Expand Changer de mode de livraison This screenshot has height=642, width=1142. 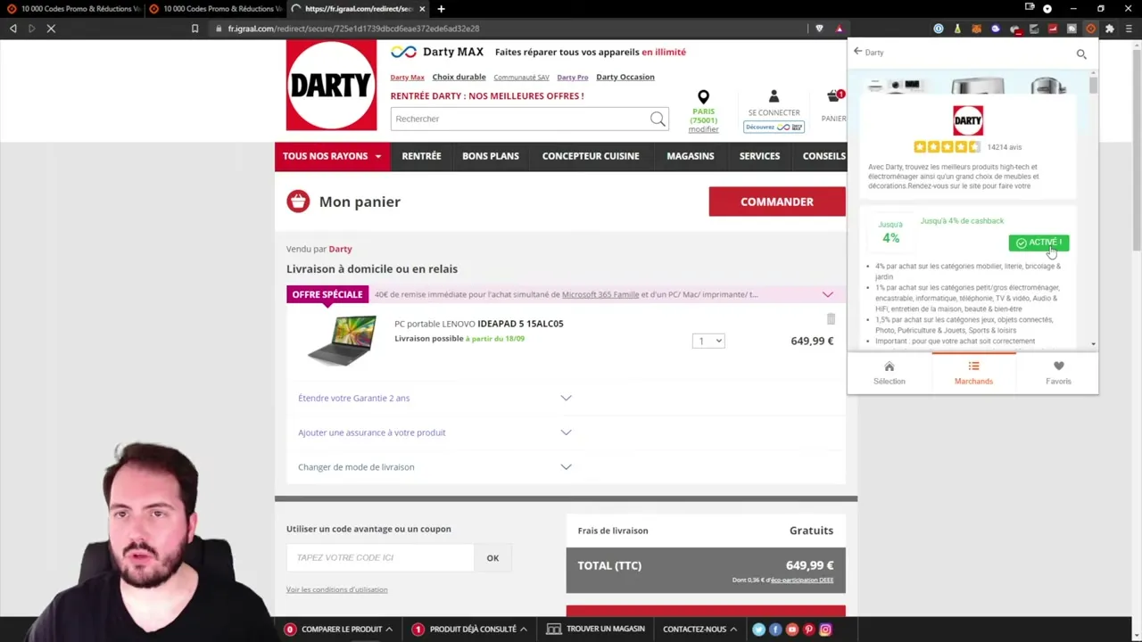566,467
